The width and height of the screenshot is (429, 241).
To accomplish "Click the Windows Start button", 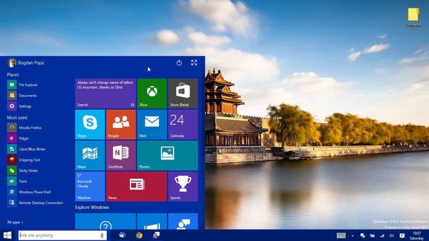I will pyautogui.click(x=7, y=235).
